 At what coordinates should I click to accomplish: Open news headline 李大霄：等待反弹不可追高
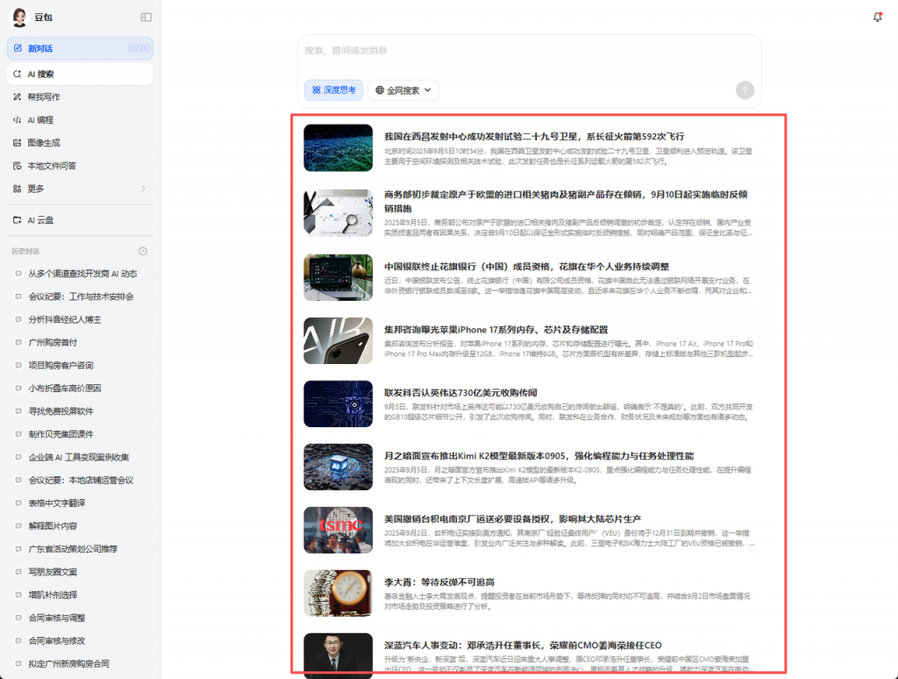coord(439,582)
